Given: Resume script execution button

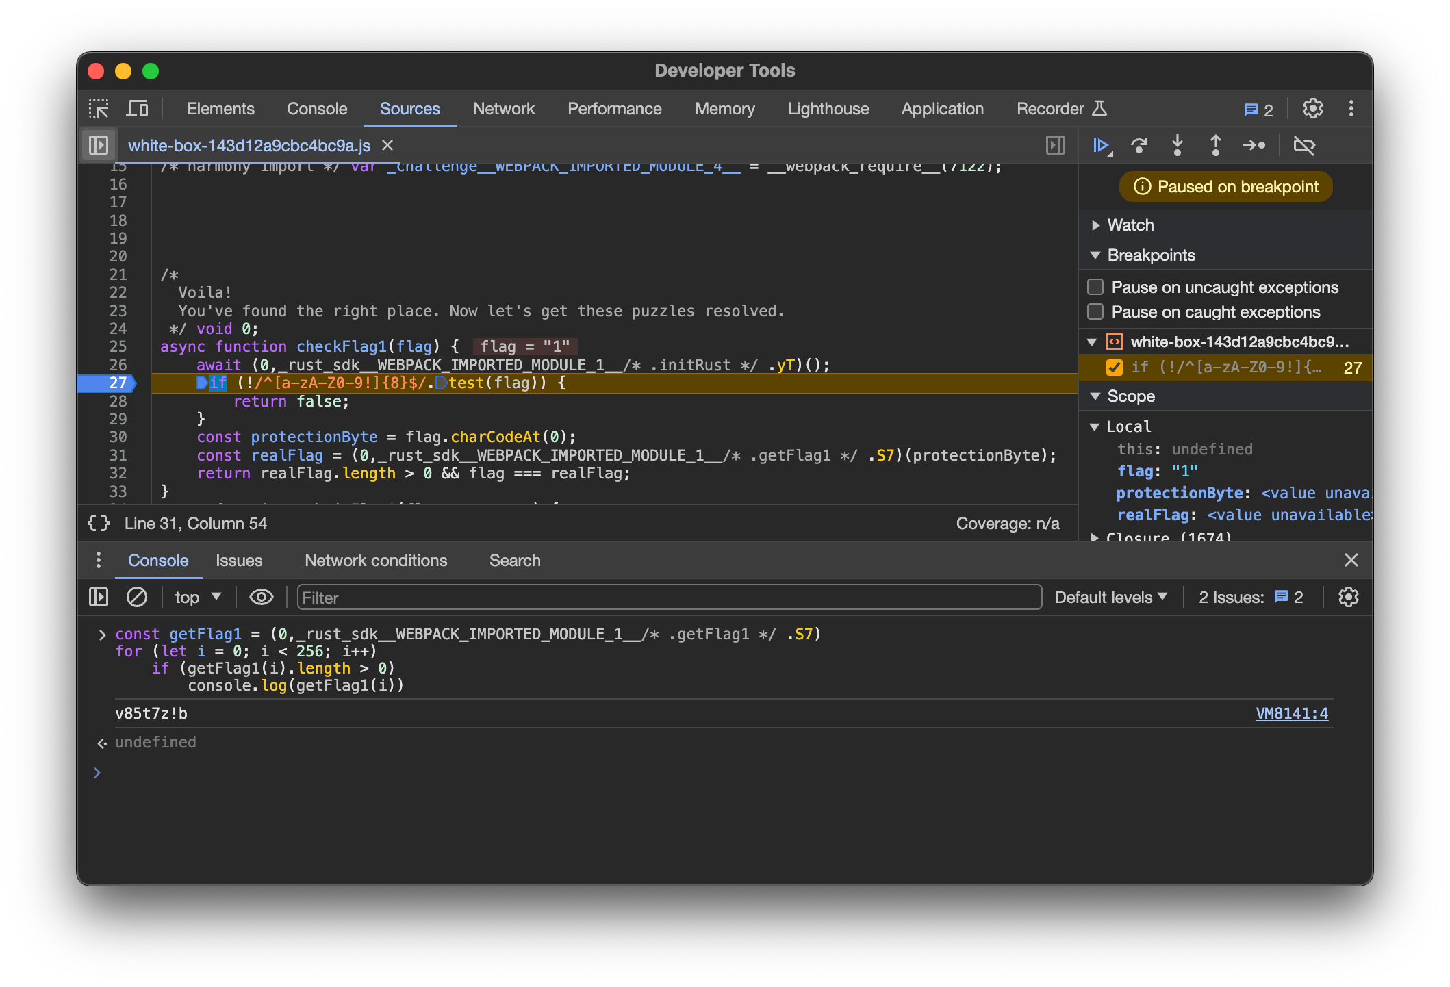Looking at the screenshot, I should tap(1101, 145).
